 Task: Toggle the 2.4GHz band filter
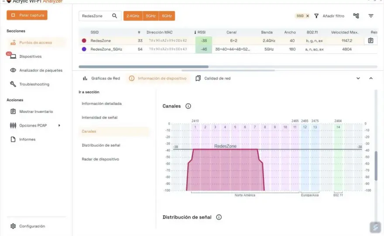tap(133, 16)
